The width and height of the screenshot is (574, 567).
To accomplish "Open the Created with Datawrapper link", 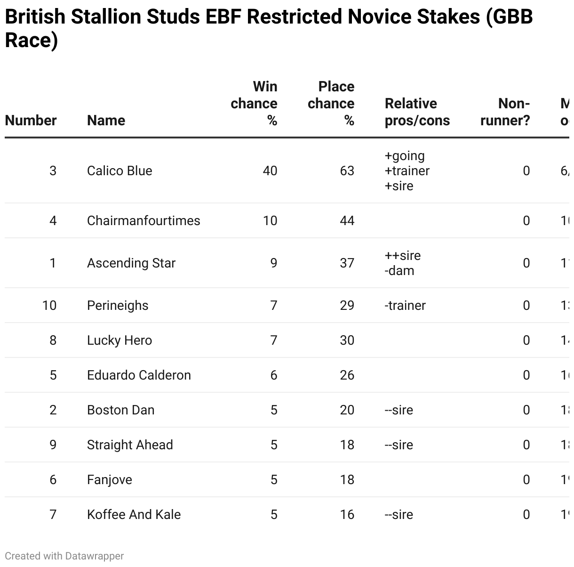I will [x=64, y=556].
